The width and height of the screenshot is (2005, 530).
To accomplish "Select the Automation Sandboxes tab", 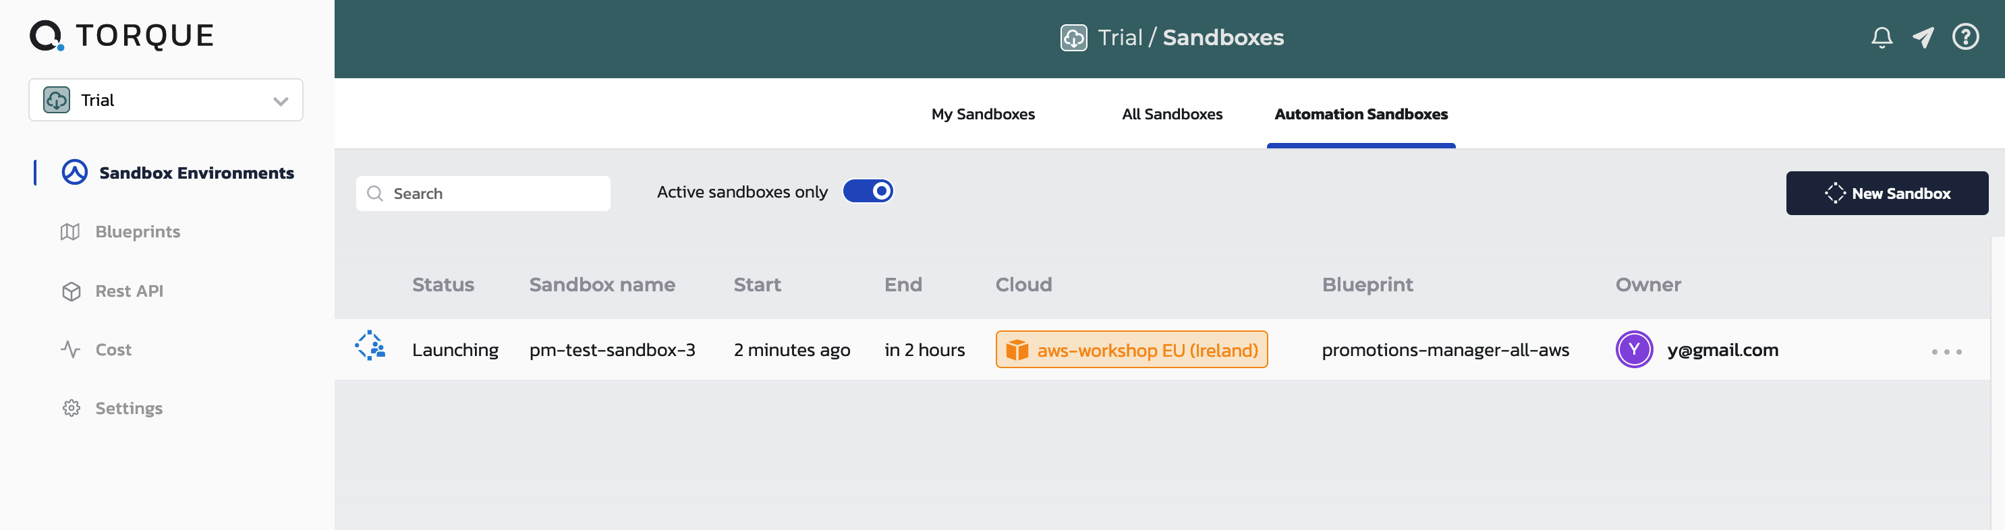I will pyautogui.click(x=1361, y=115).
